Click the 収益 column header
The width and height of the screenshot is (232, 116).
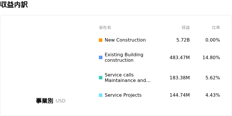(x=186, y=27)
